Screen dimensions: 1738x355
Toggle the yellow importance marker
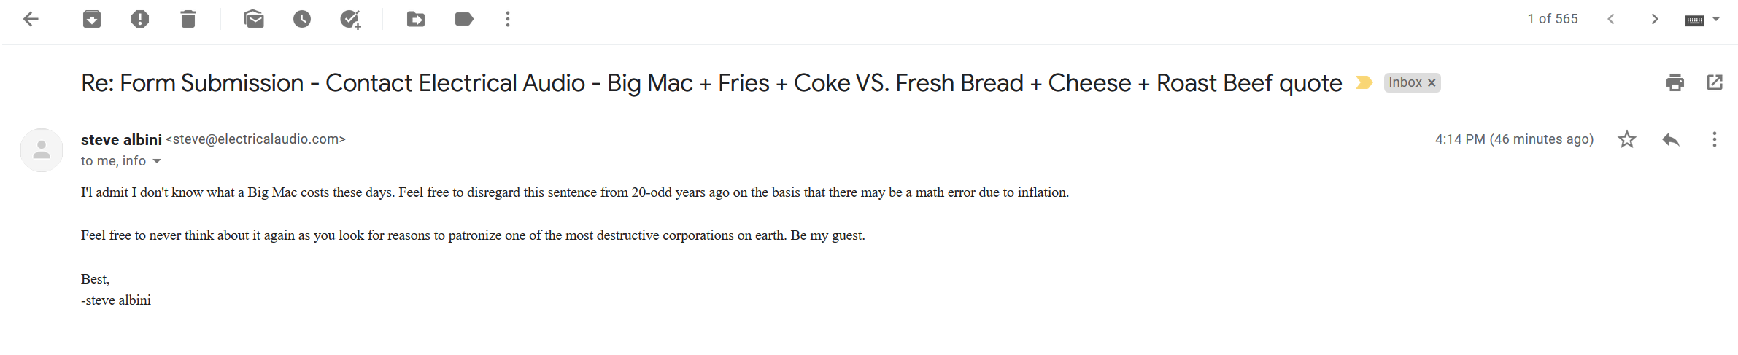(1364, 82)
